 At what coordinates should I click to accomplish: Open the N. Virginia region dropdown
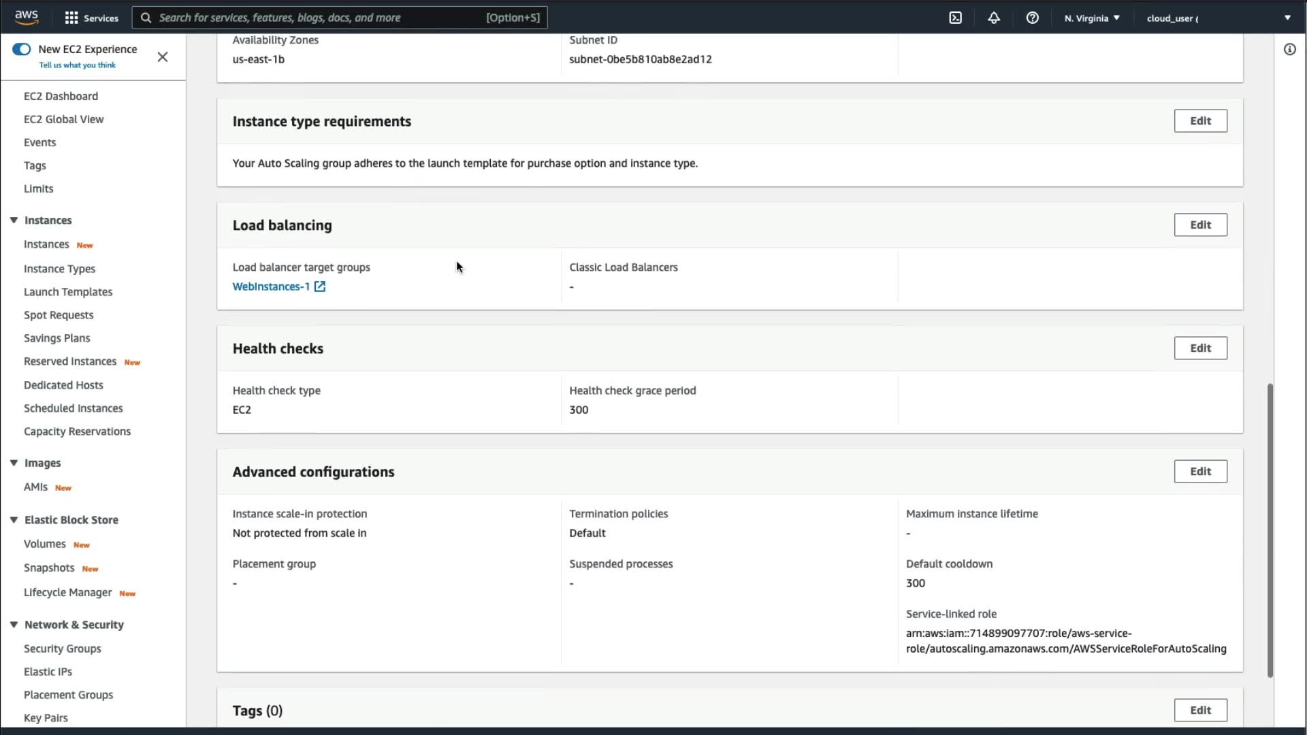[x=1092, y=18]
